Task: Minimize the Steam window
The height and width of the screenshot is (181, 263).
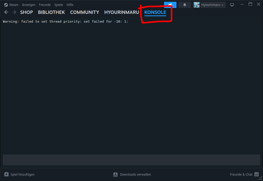Action: coord(242,5)
